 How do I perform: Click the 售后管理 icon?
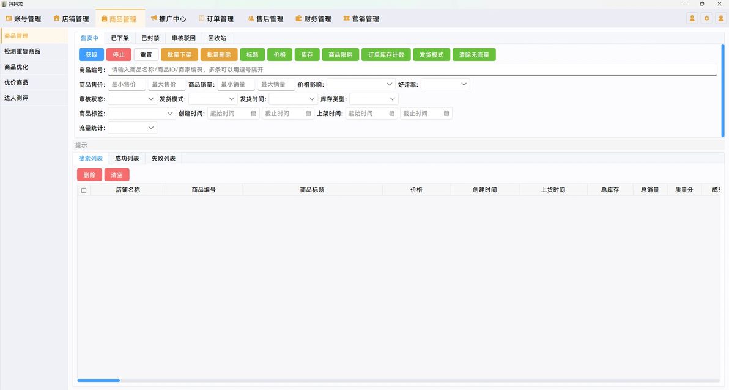click(x=251, y=18)
